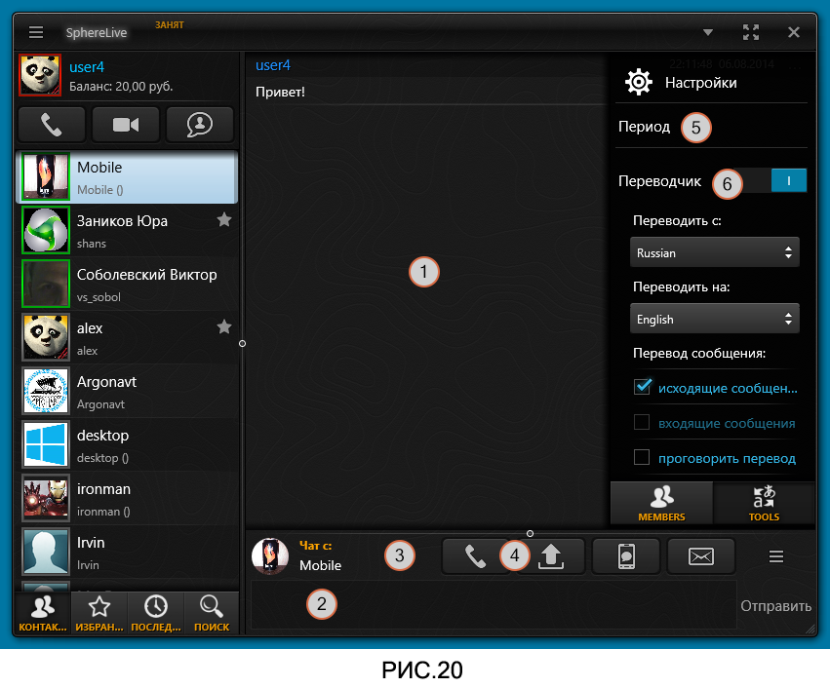830x688 pixels.
Task: Open the English target language dropdown
Action: (x=715, y=319)
